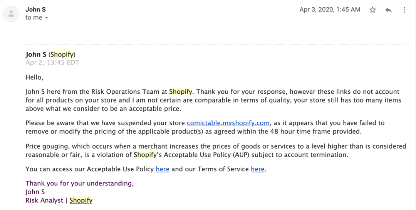Click sender name 'John S' in the header

[x=35, y=10]
